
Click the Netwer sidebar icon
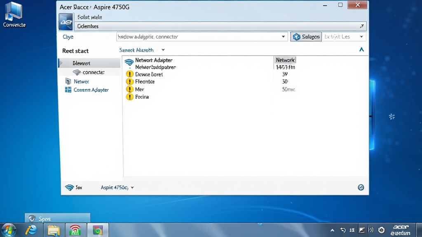(68, 81)
